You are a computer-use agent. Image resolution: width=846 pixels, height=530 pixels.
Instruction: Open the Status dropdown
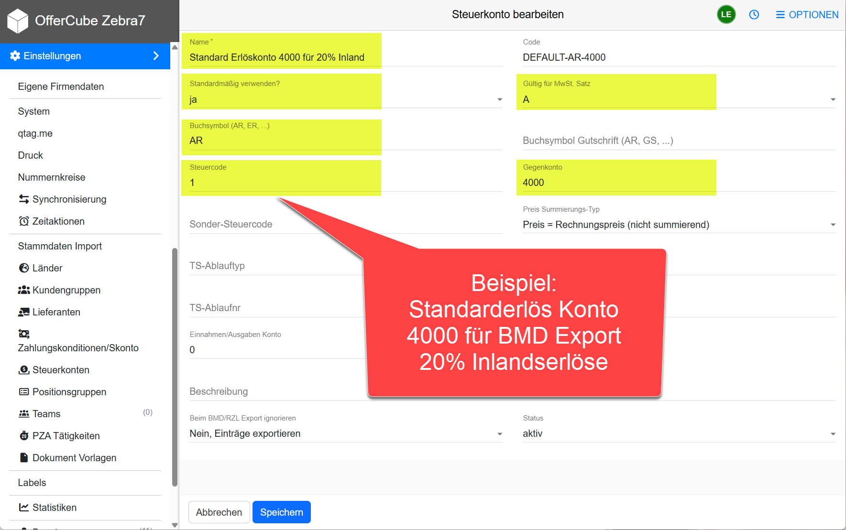(679, 433)
